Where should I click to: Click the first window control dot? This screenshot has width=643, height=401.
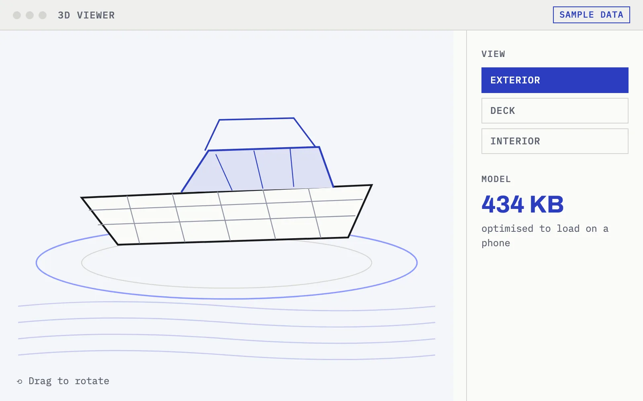[x=17, y=15]
